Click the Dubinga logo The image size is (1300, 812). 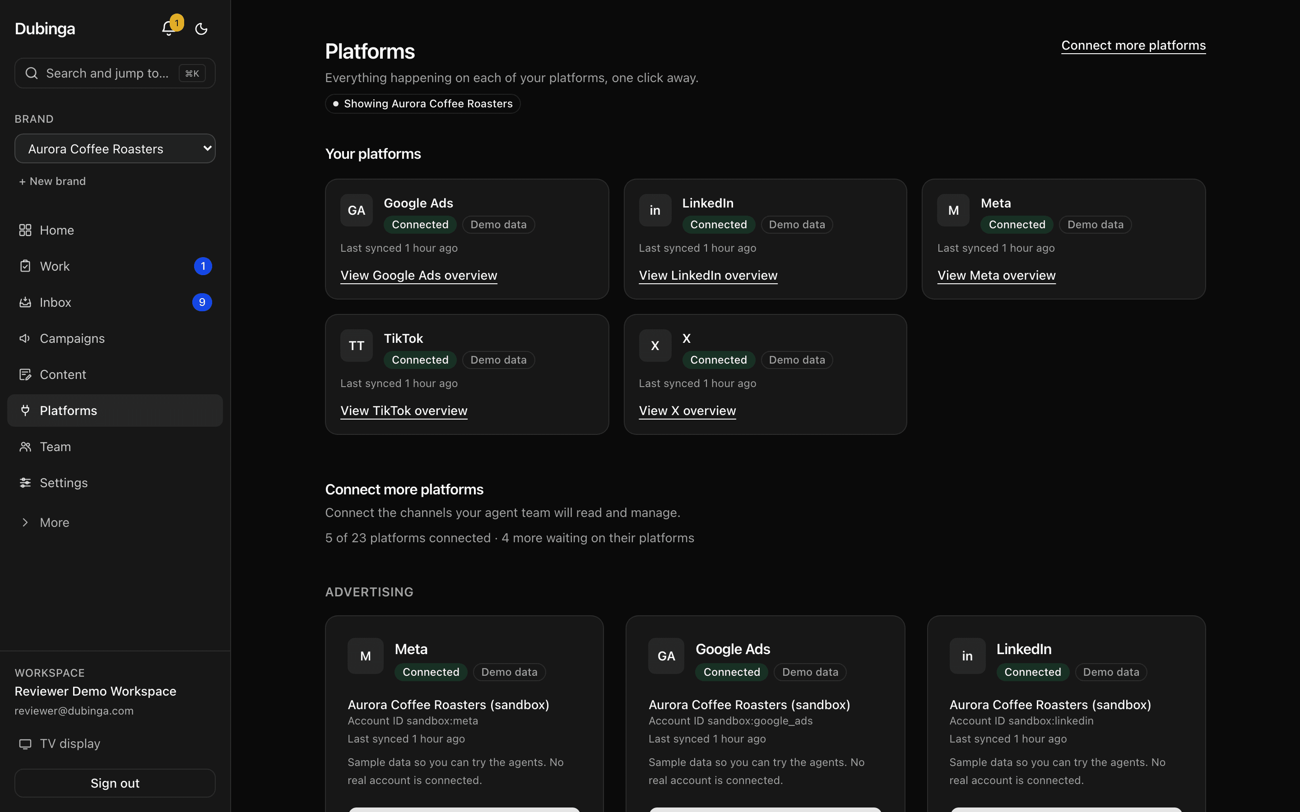(x=45, y=29)
